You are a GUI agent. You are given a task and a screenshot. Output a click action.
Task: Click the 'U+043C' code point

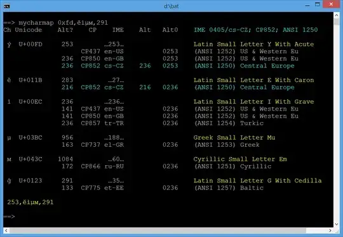[x=30, y=159]
